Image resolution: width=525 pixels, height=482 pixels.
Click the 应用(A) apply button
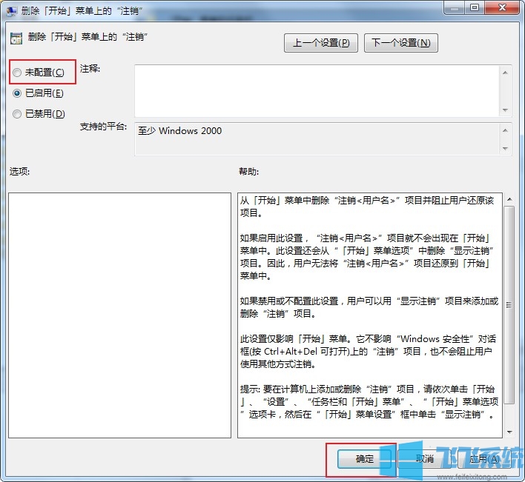point(484,458)
